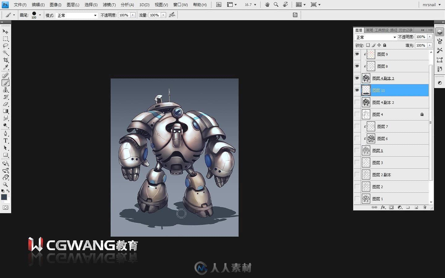Screen dimensions: 445x278
Task: Open the 图像(I) menu
Action: point(56,5)
